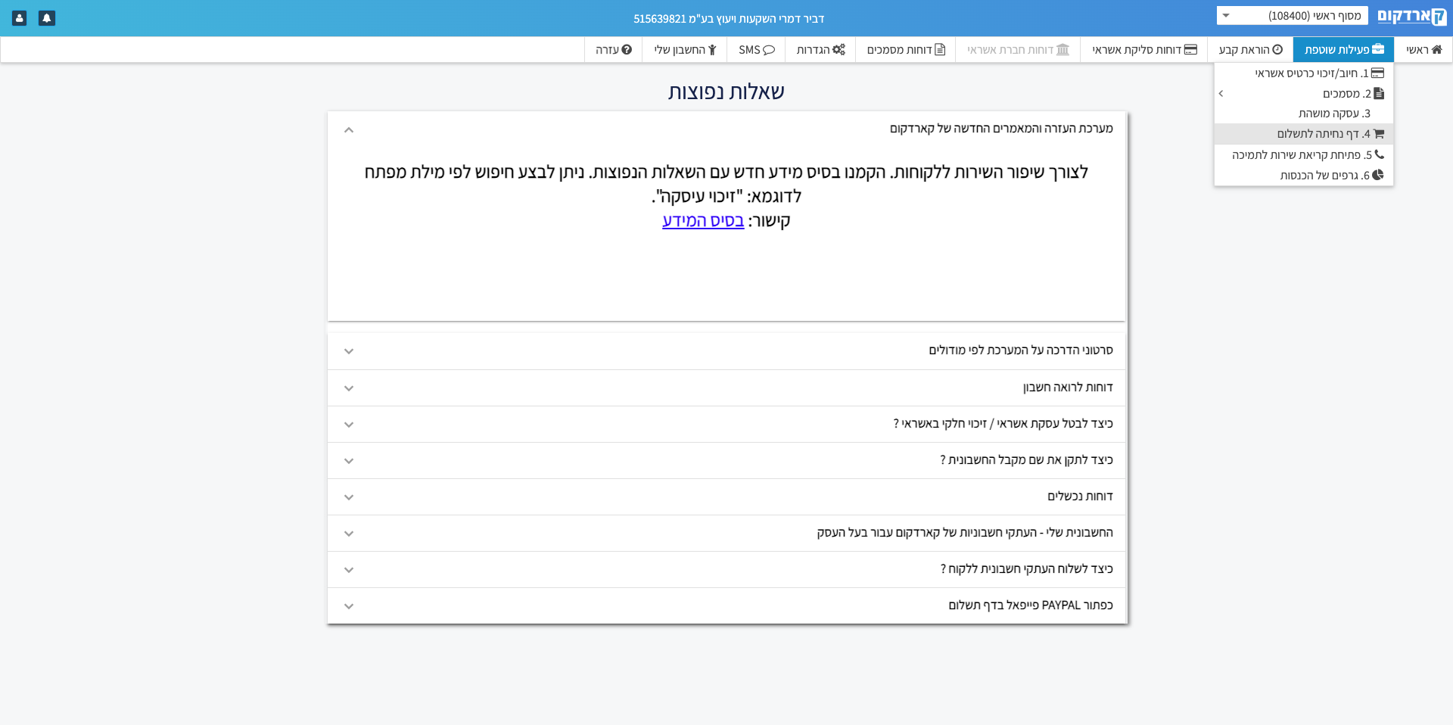1453x725 pixels.
Task: Expand כיצד לתקן את שם מקבל החשבונית
Action: tap(726, 460)
